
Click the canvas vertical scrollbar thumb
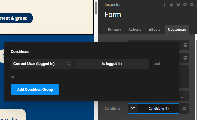pyautogui.click(x=96, y=8)
